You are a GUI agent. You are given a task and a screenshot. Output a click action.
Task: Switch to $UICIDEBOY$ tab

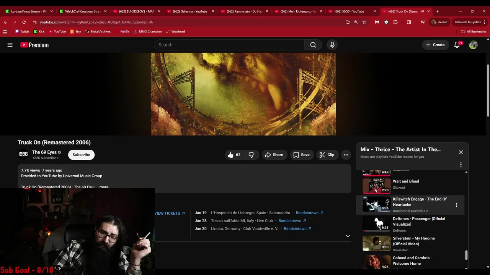pyautogui.click(x=136, y=11)
